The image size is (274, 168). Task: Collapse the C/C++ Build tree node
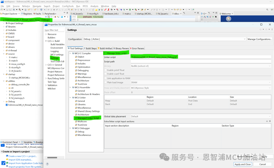click(x=46, y=41)
